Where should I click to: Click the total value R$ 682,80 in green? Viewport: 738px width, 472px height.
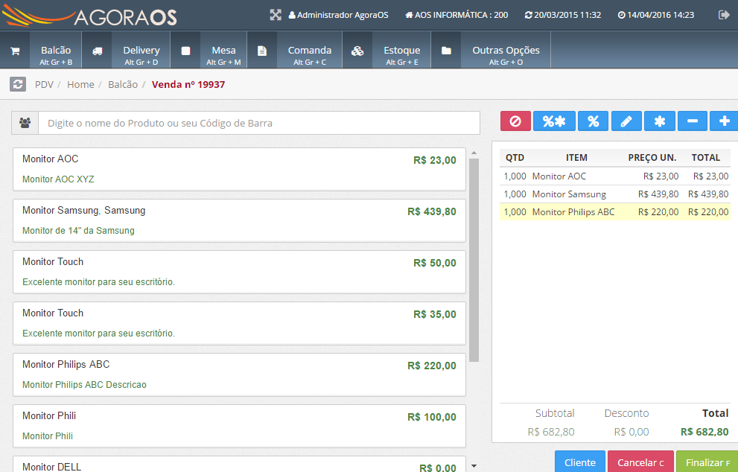[x=704, y=432]
